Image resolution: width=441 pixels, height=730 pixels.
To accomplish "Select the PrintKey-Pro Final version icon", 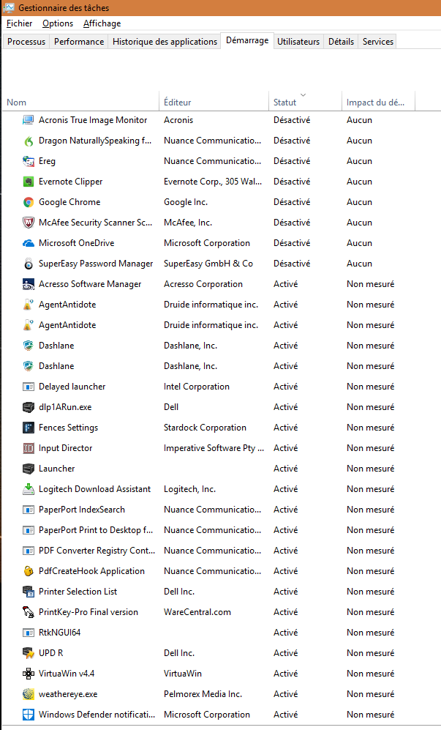I will coord(29,611).
